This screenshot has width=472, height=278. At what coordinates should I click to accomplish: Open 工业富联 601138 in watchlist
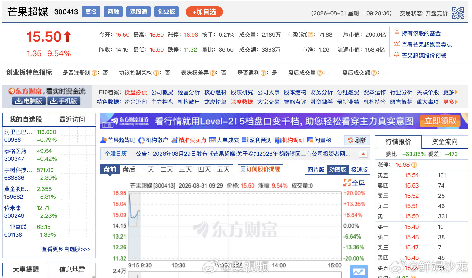coord(49,231)
